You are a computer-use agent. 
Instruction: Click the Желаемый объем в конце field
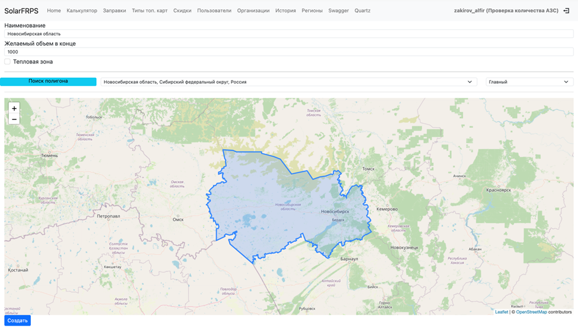click(288, 52)
